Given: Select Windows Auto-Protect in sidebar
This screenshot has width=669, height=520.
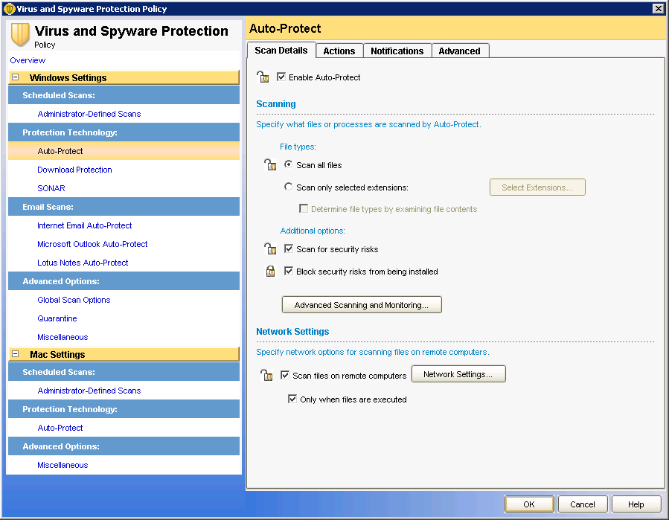Looking at the screenshot, I should click(124, 151).
